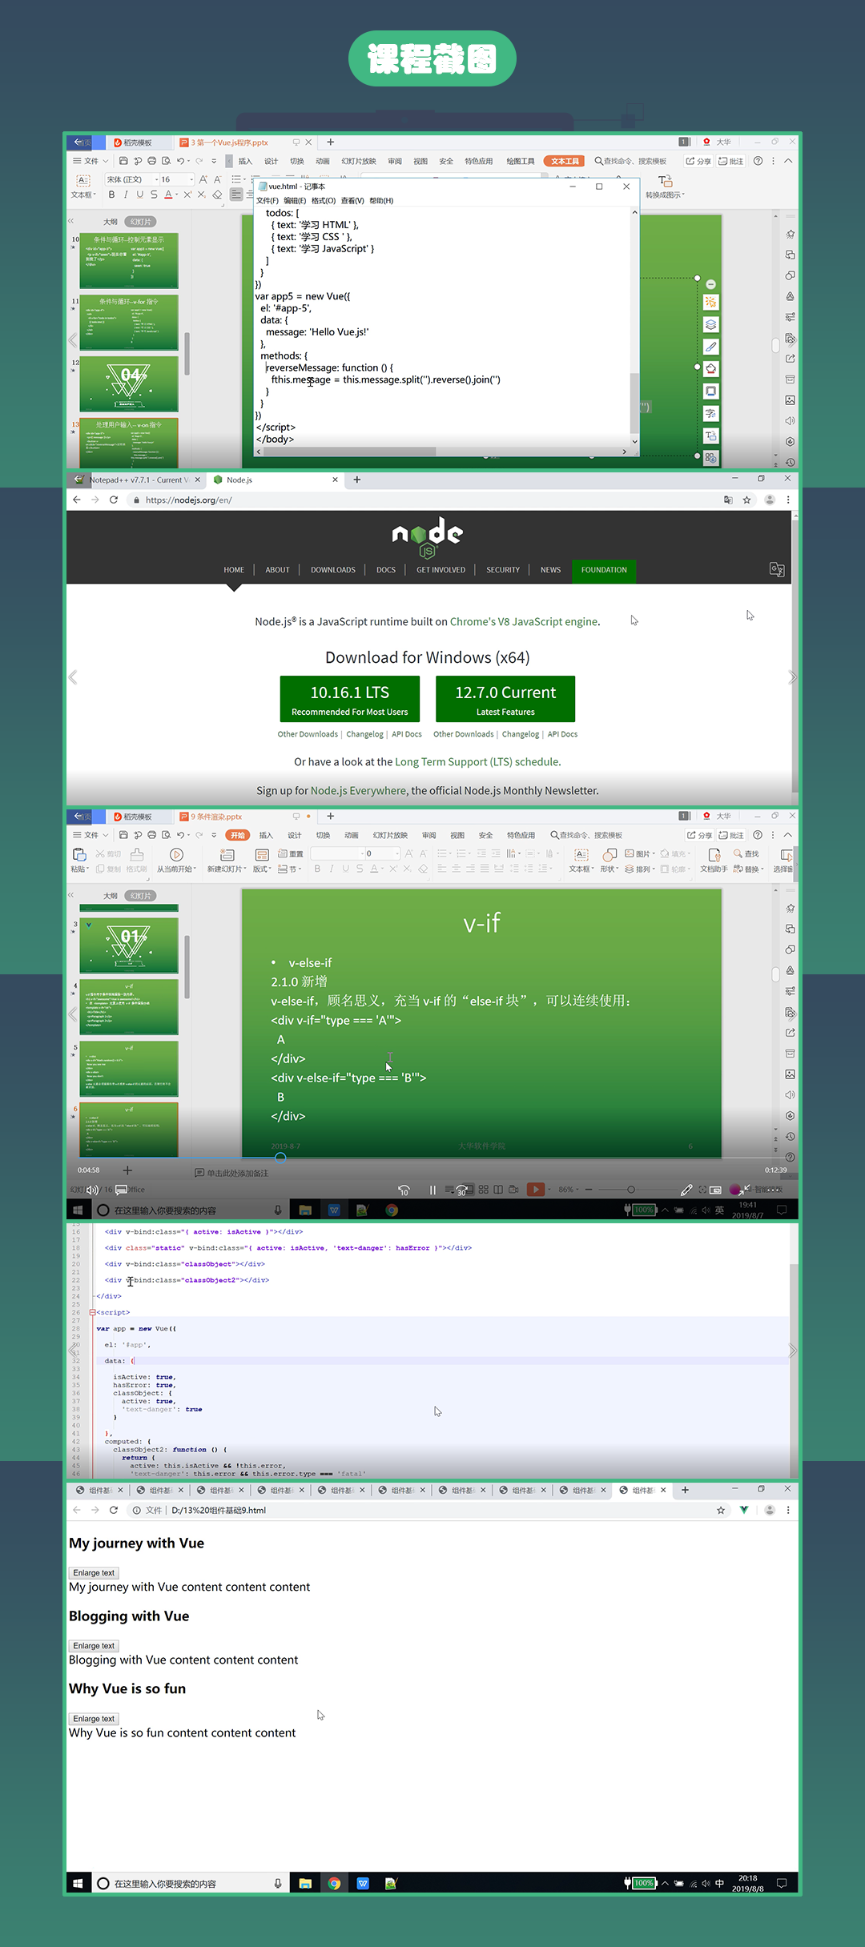The image size is (865, 1947).
Task: Open the 转换成图示 dropdown
Action: tap(665, 187)
